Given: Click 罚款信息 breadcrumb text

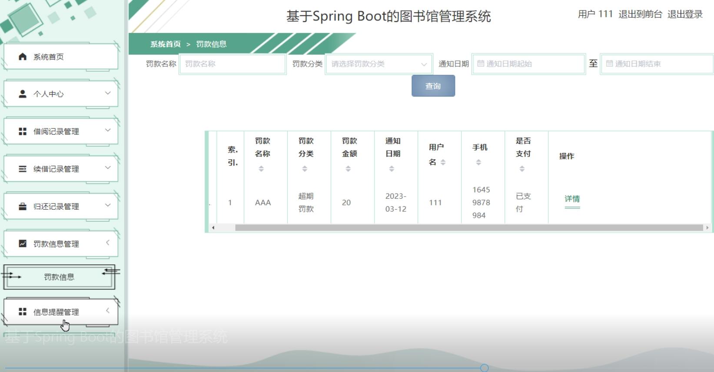Looking at the screenshot, I should [x=211, y=44].
